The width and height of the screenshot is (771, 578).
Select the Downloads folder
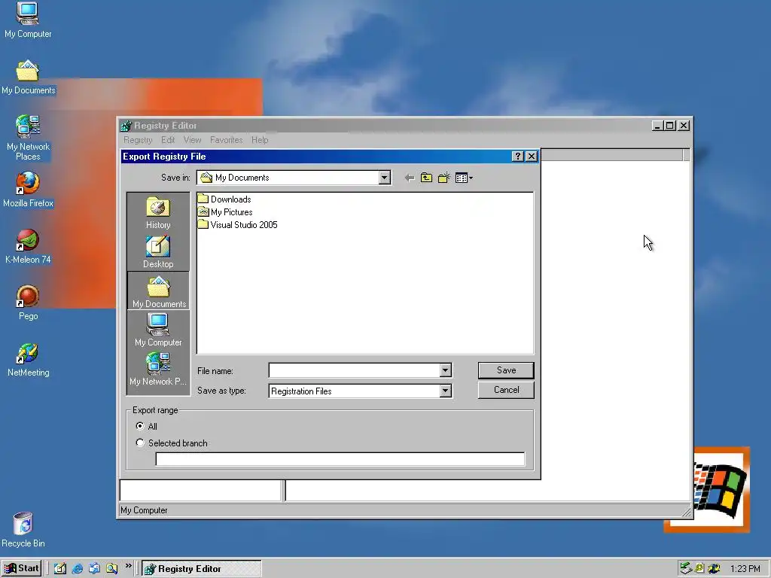224,199
